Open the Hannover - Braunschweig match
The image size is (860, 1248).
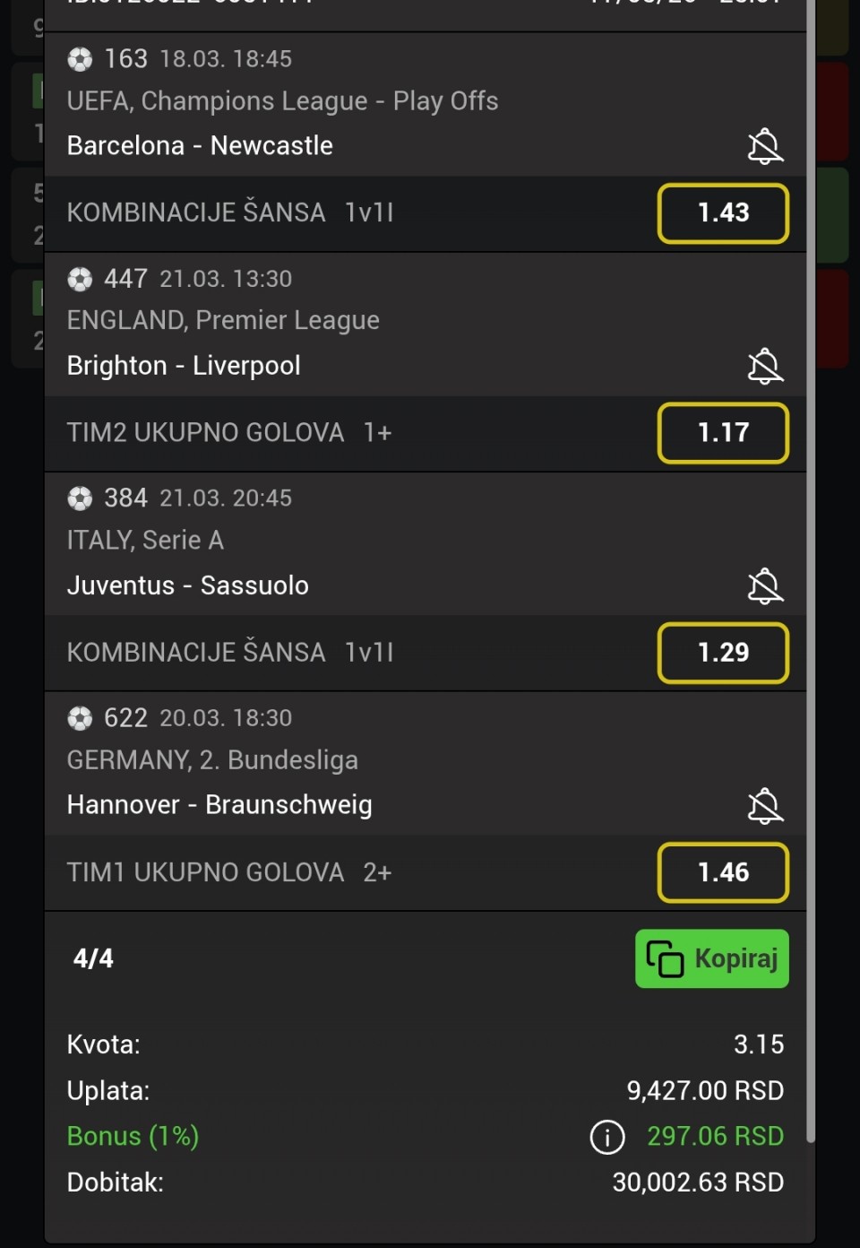point(219,805)
